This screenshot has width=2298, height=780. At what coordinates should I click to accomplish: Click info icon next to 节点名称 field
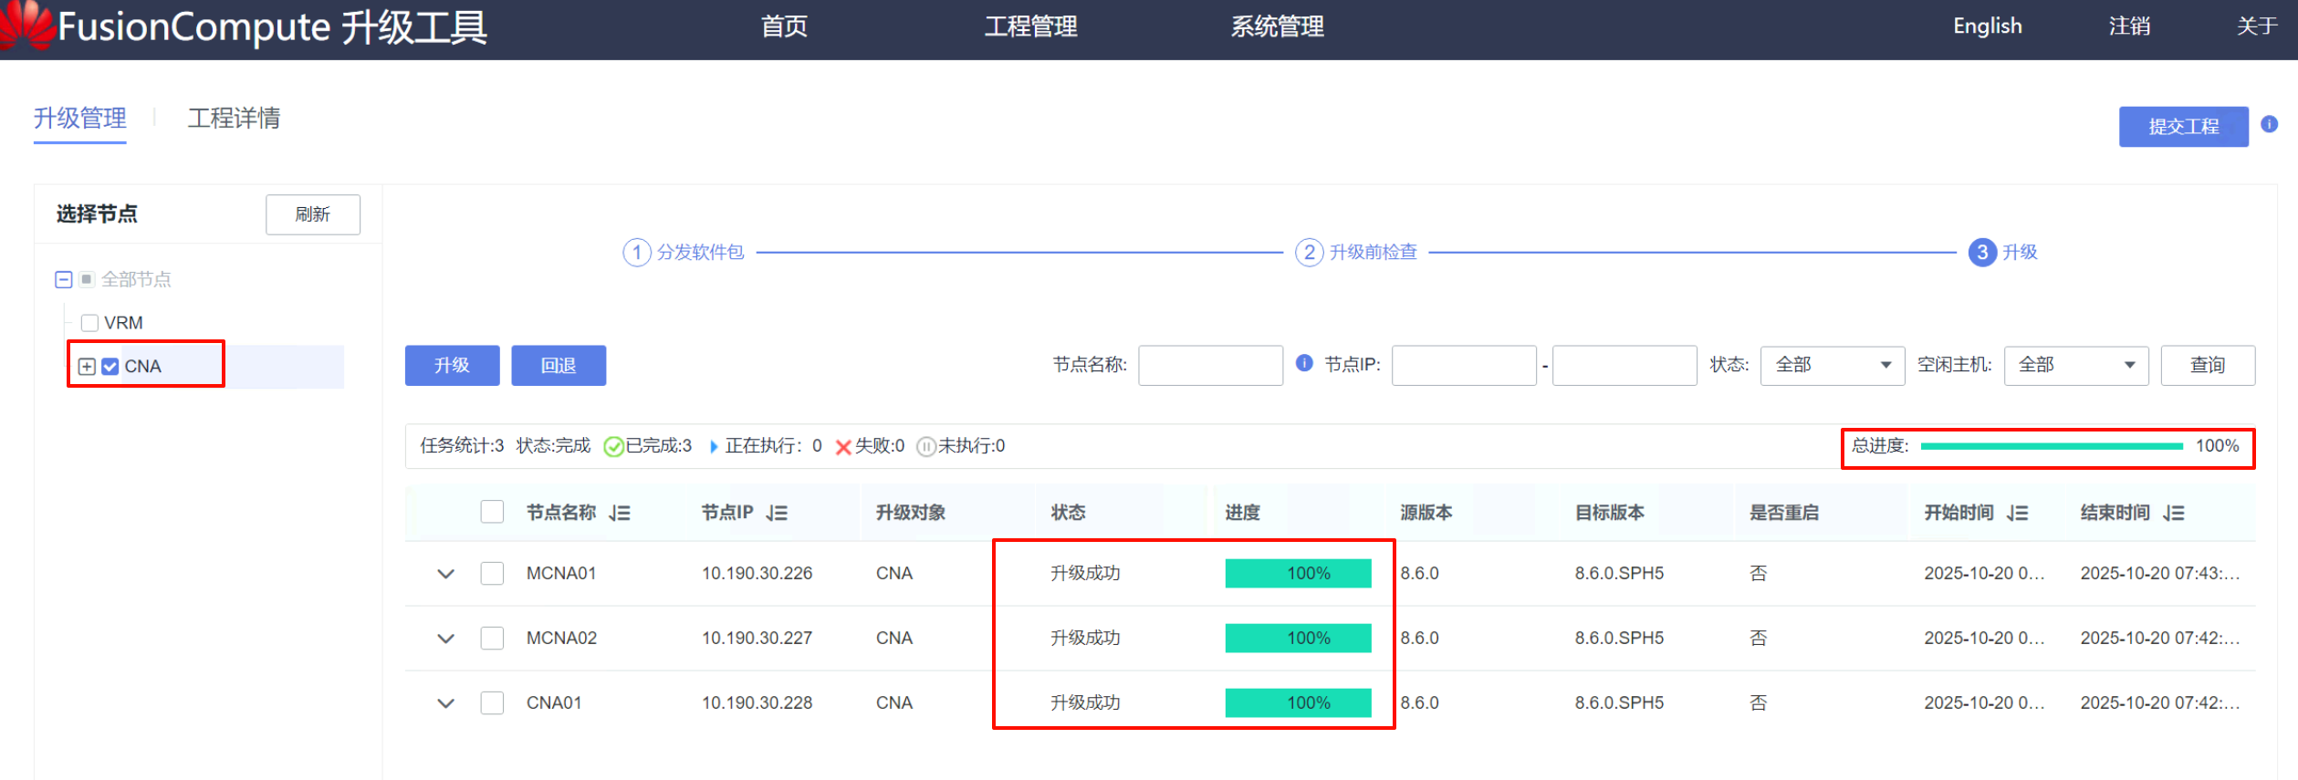[x=1304, y=363]
